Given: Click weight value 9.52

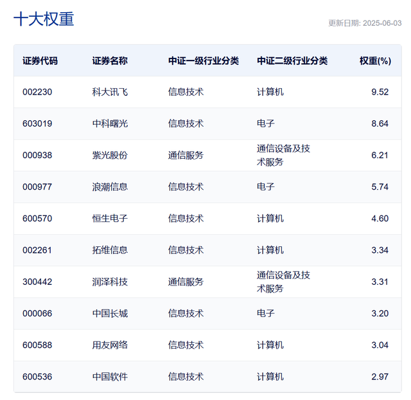Looking at the screenshot, I should [x=380, y=92].
